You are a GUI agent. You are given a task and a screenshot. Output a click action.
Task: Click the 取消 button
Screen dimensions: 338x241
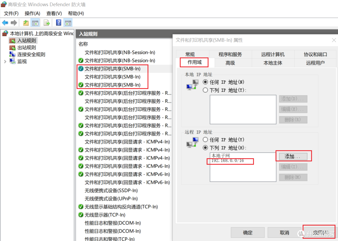284,233
